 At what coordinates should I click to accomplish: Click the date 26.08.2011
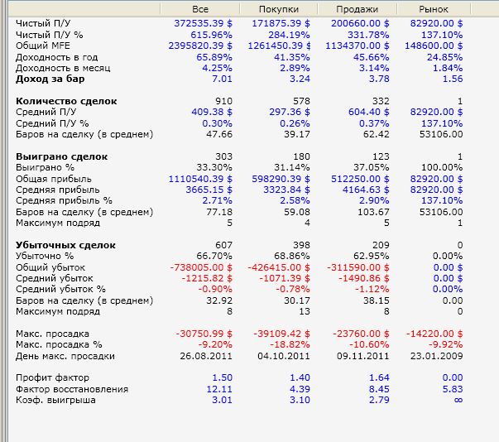click(x=206, y=356)
